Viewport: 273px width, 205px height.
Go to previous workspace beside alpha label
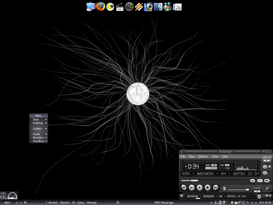17,202
